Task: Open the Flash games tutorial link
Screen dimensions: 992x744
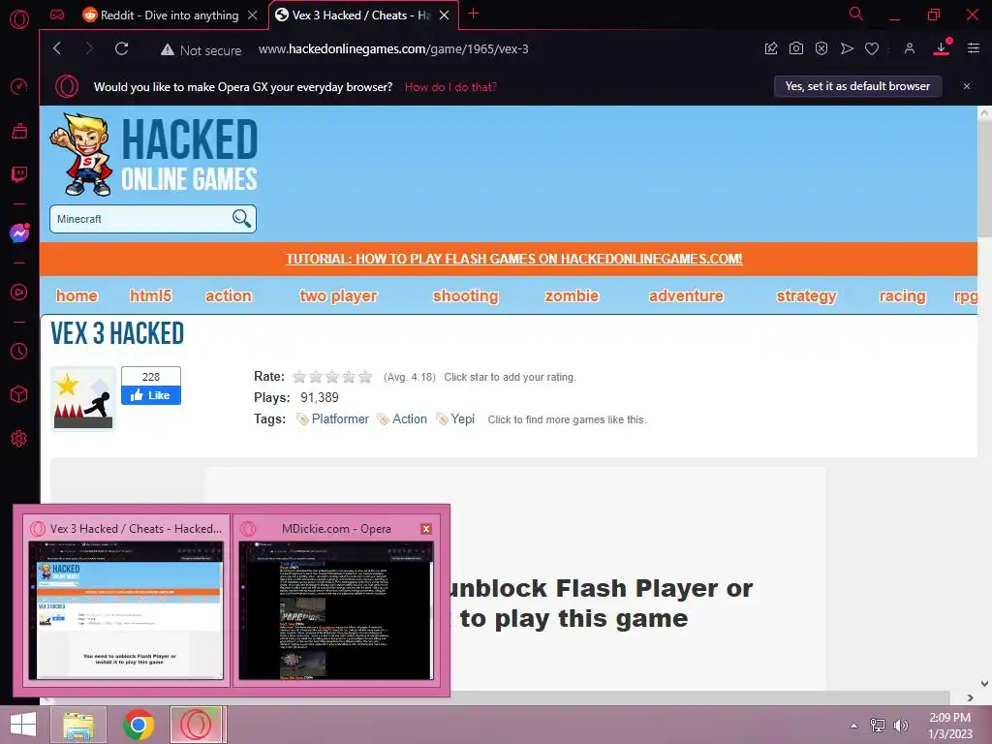Action: pos(513,259)
